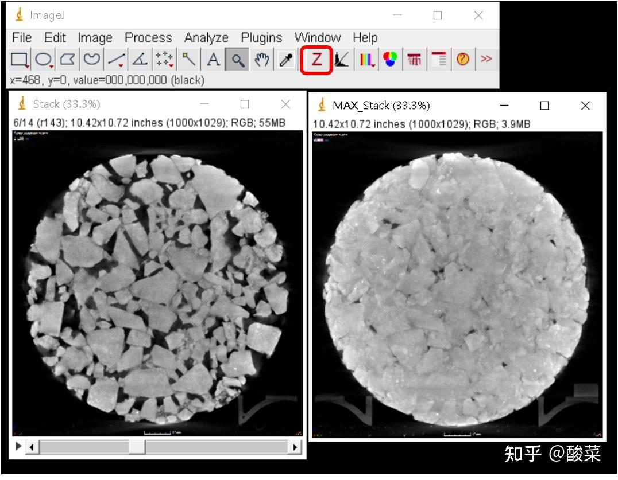
Task: Select the Scrolling hand tool
Action: (x=261, y=58)
